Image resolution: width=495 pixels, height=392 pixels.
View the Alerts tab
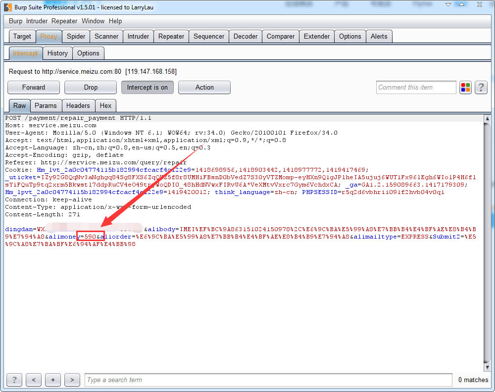379,36
